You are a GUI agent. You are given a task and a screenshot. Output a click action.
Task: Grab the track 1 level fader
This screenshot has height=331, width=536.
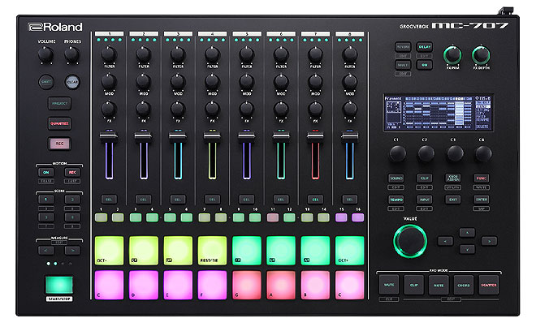pyautogui.click(x=109, y=136)
